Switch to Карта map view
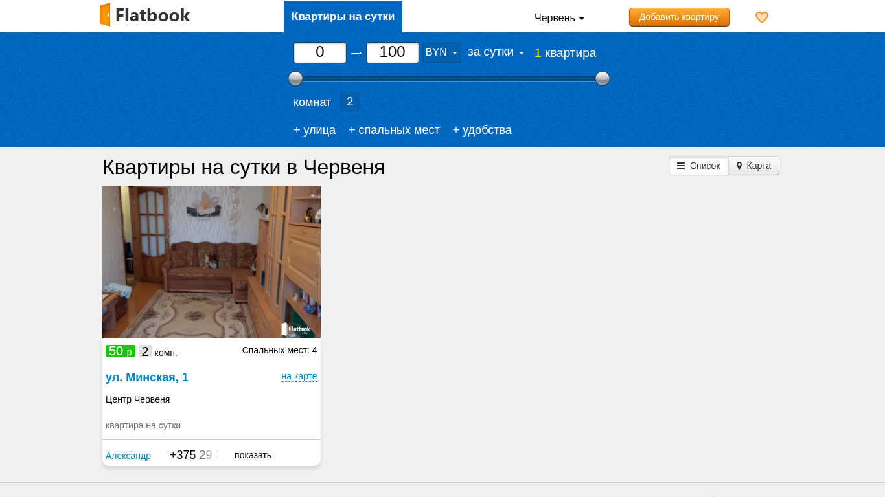The height and width of the screenshot is (497, 885). [x=753, y=166]
